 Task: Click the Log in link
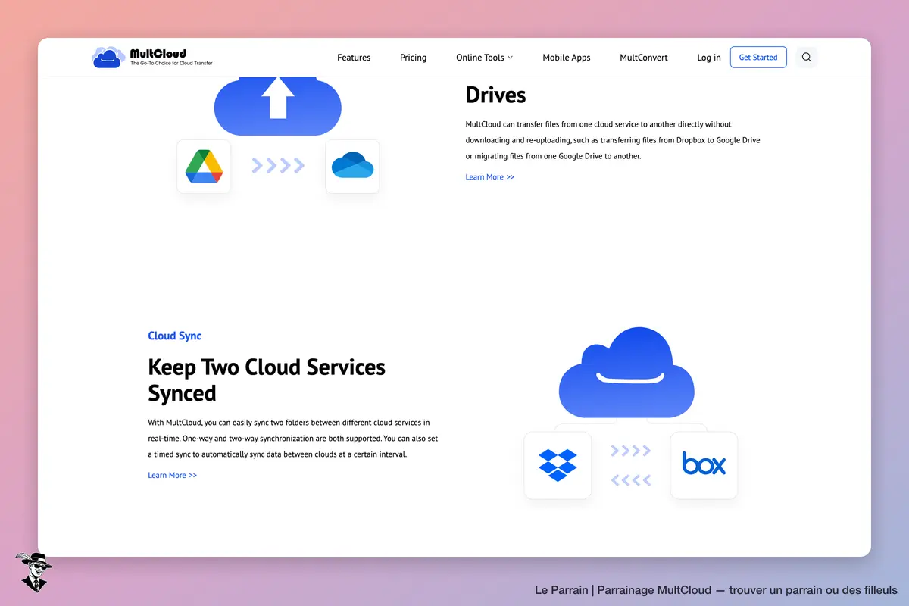709,58
